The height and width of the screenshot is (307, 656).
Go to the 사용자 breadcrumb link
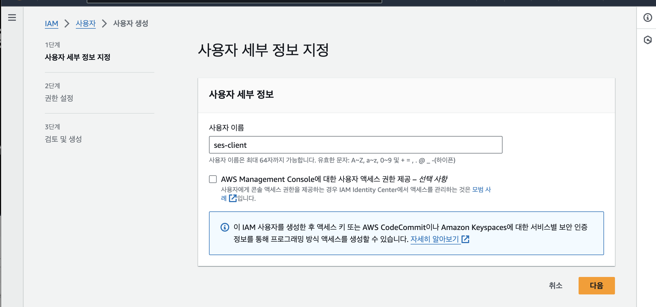(86, 23)
